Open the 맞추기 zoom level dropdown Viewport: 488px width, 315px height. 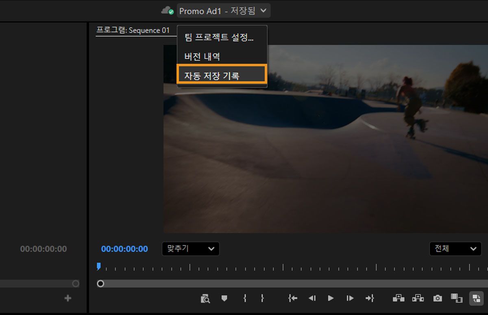pyautogui.click(x=190, y=249)
